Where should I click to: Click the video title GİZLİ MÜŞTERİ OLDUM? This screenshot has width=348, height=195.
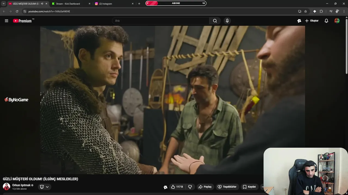pos(41,179)
